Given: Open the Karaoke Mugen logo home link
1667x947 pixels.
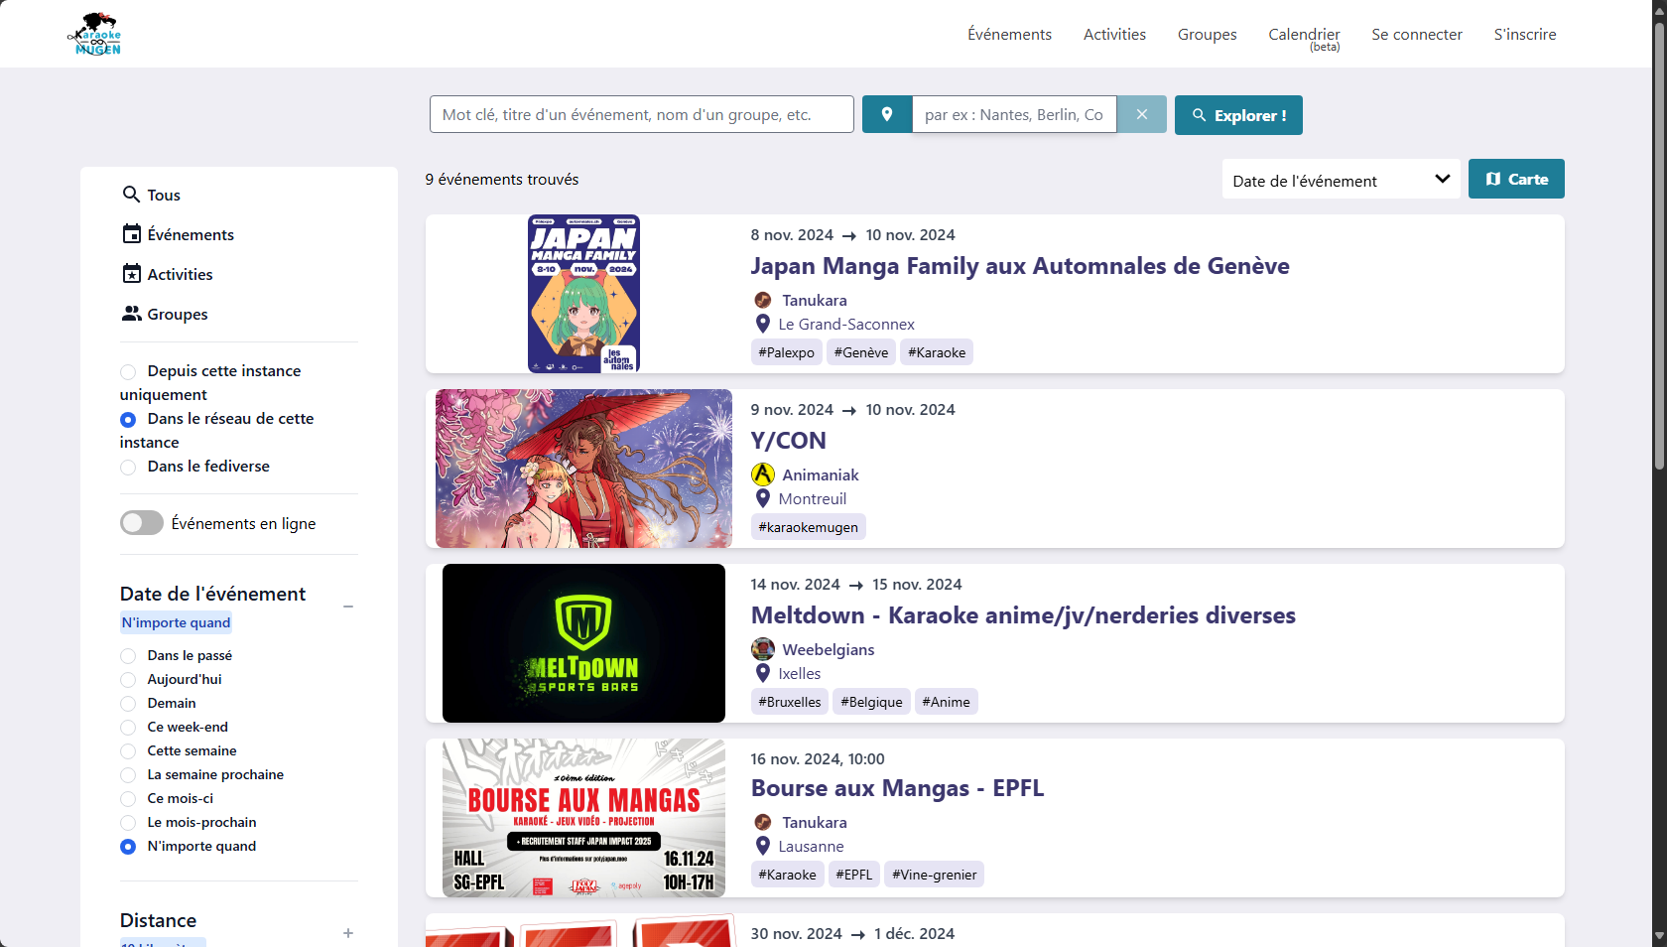Looking at the screenshot, I should tap(95, 34).
